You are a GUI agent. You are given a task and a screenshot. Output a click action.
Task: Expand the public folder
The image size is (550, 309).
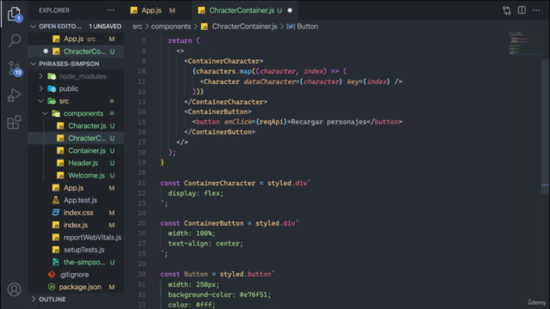point(40,88)
